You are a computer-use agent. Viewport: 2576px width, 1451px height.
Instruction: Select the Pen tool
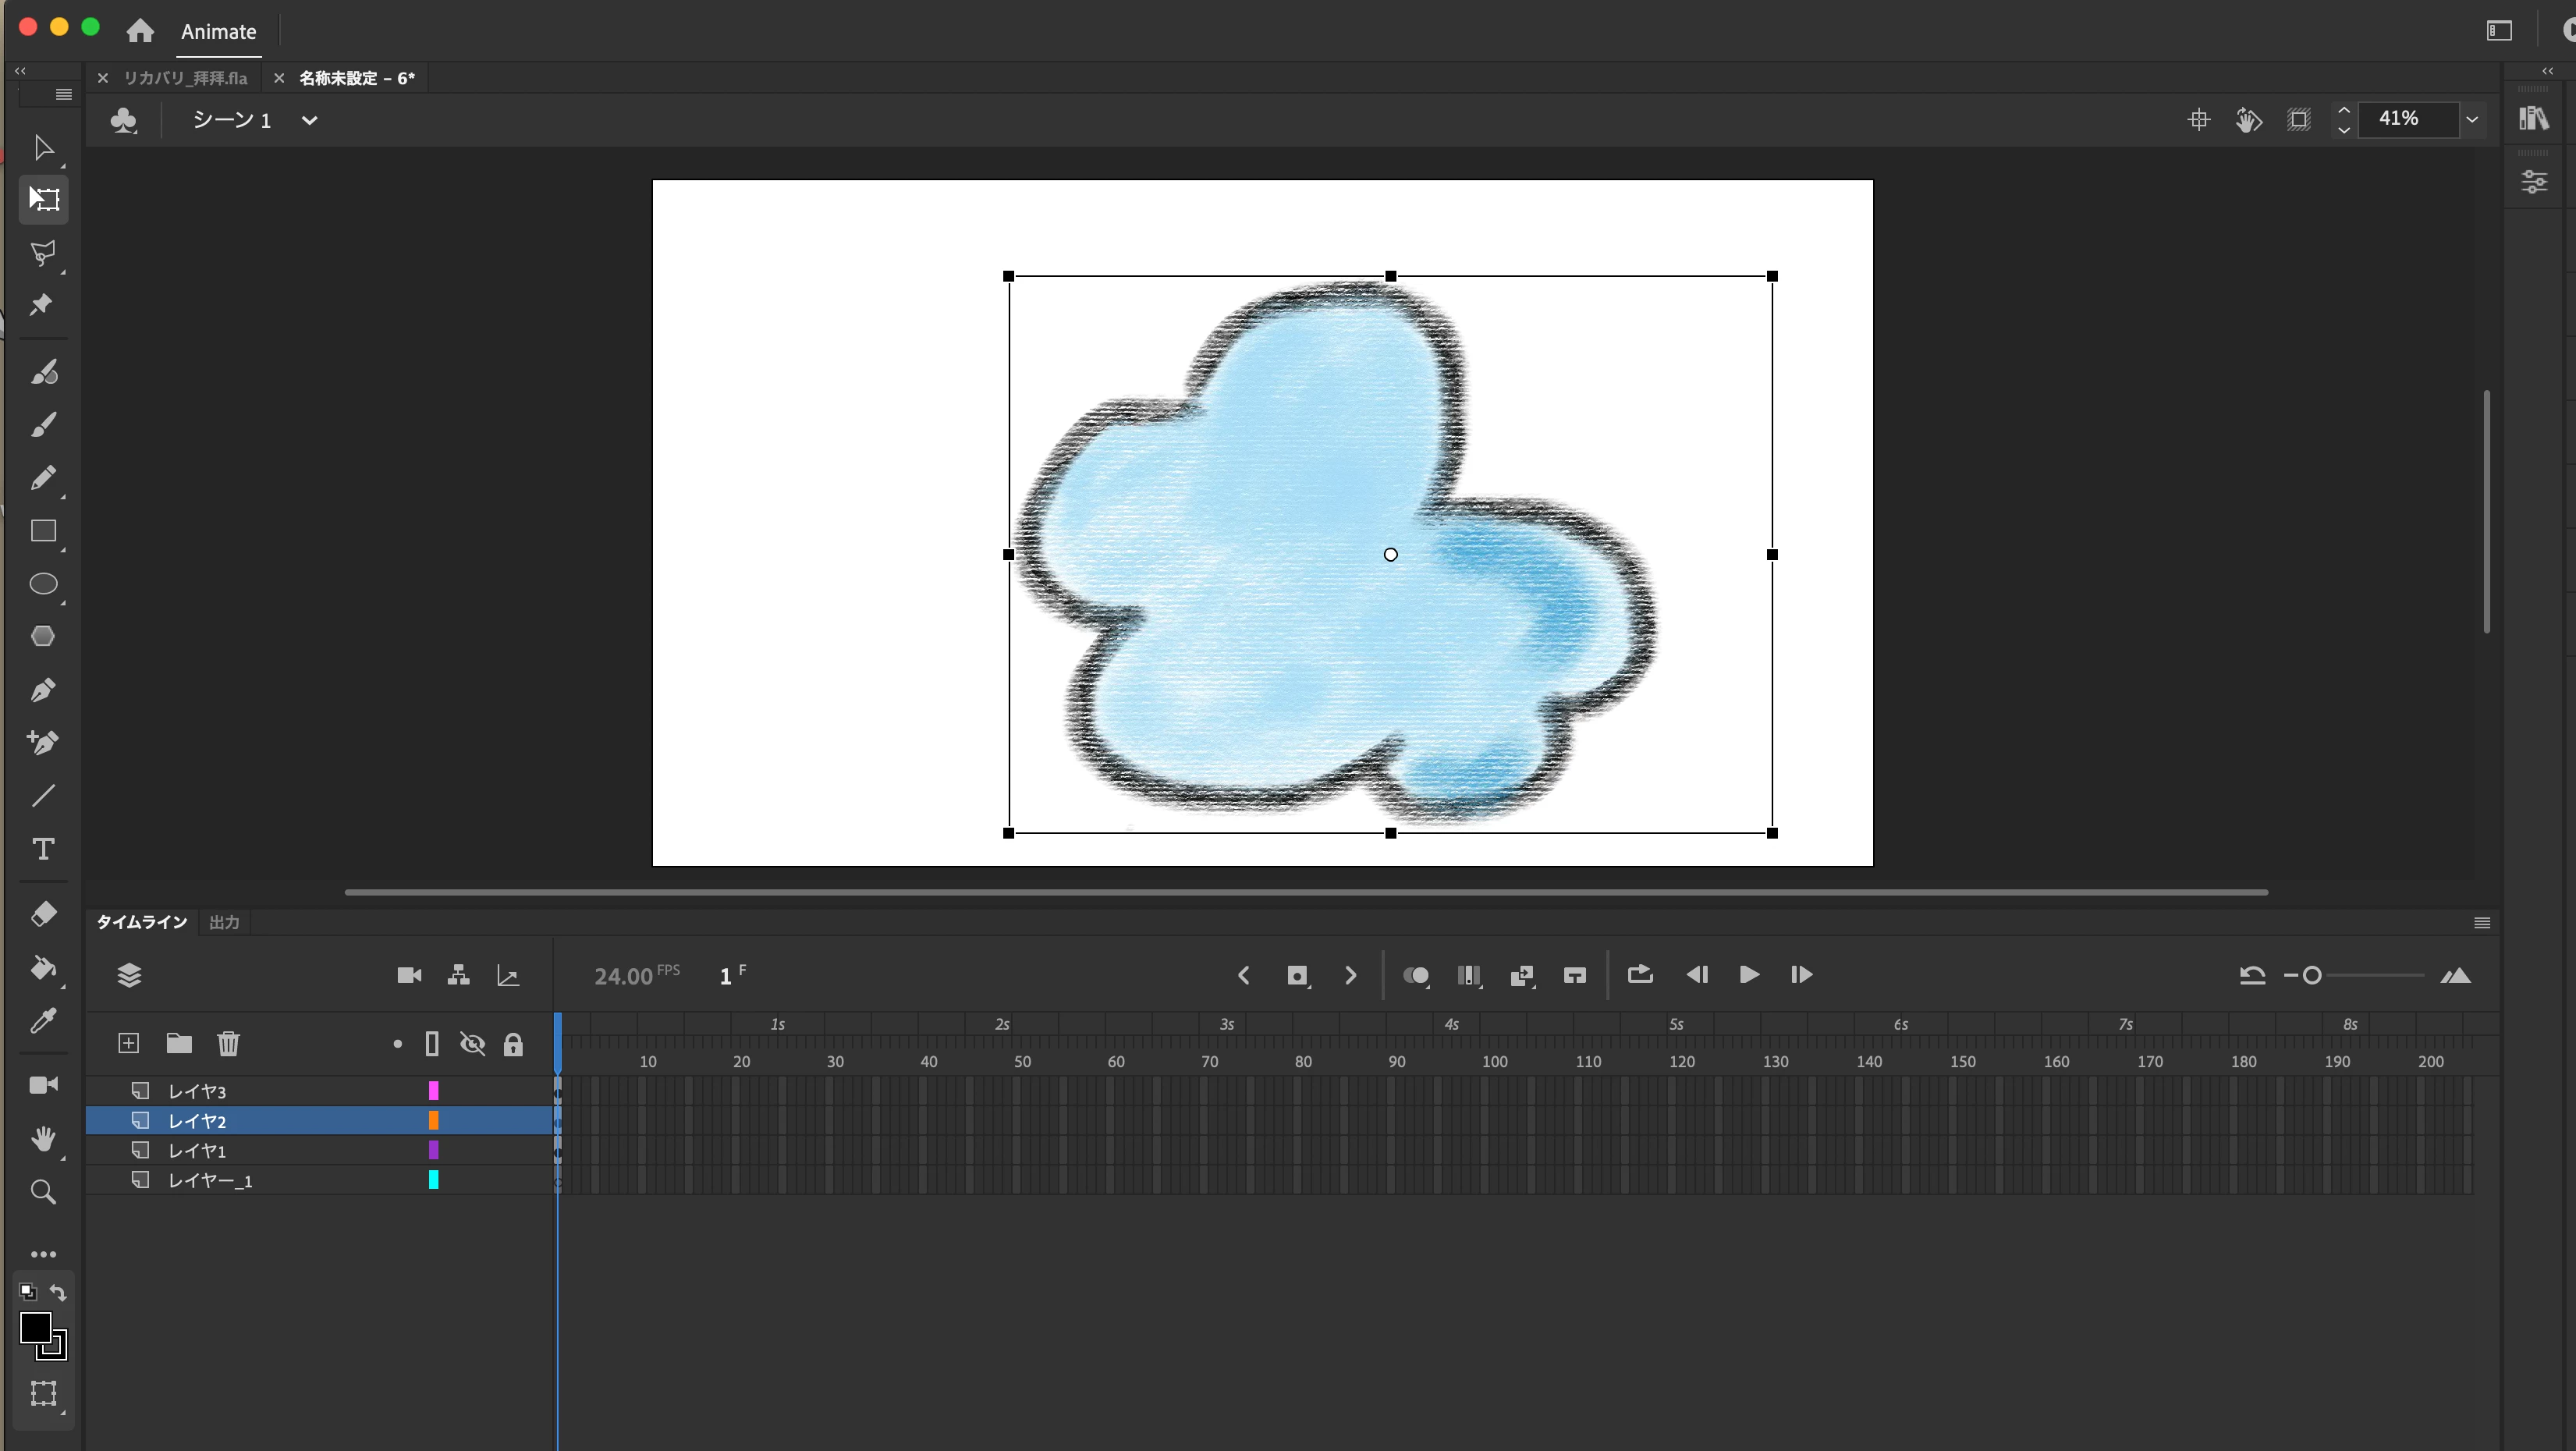43,690
